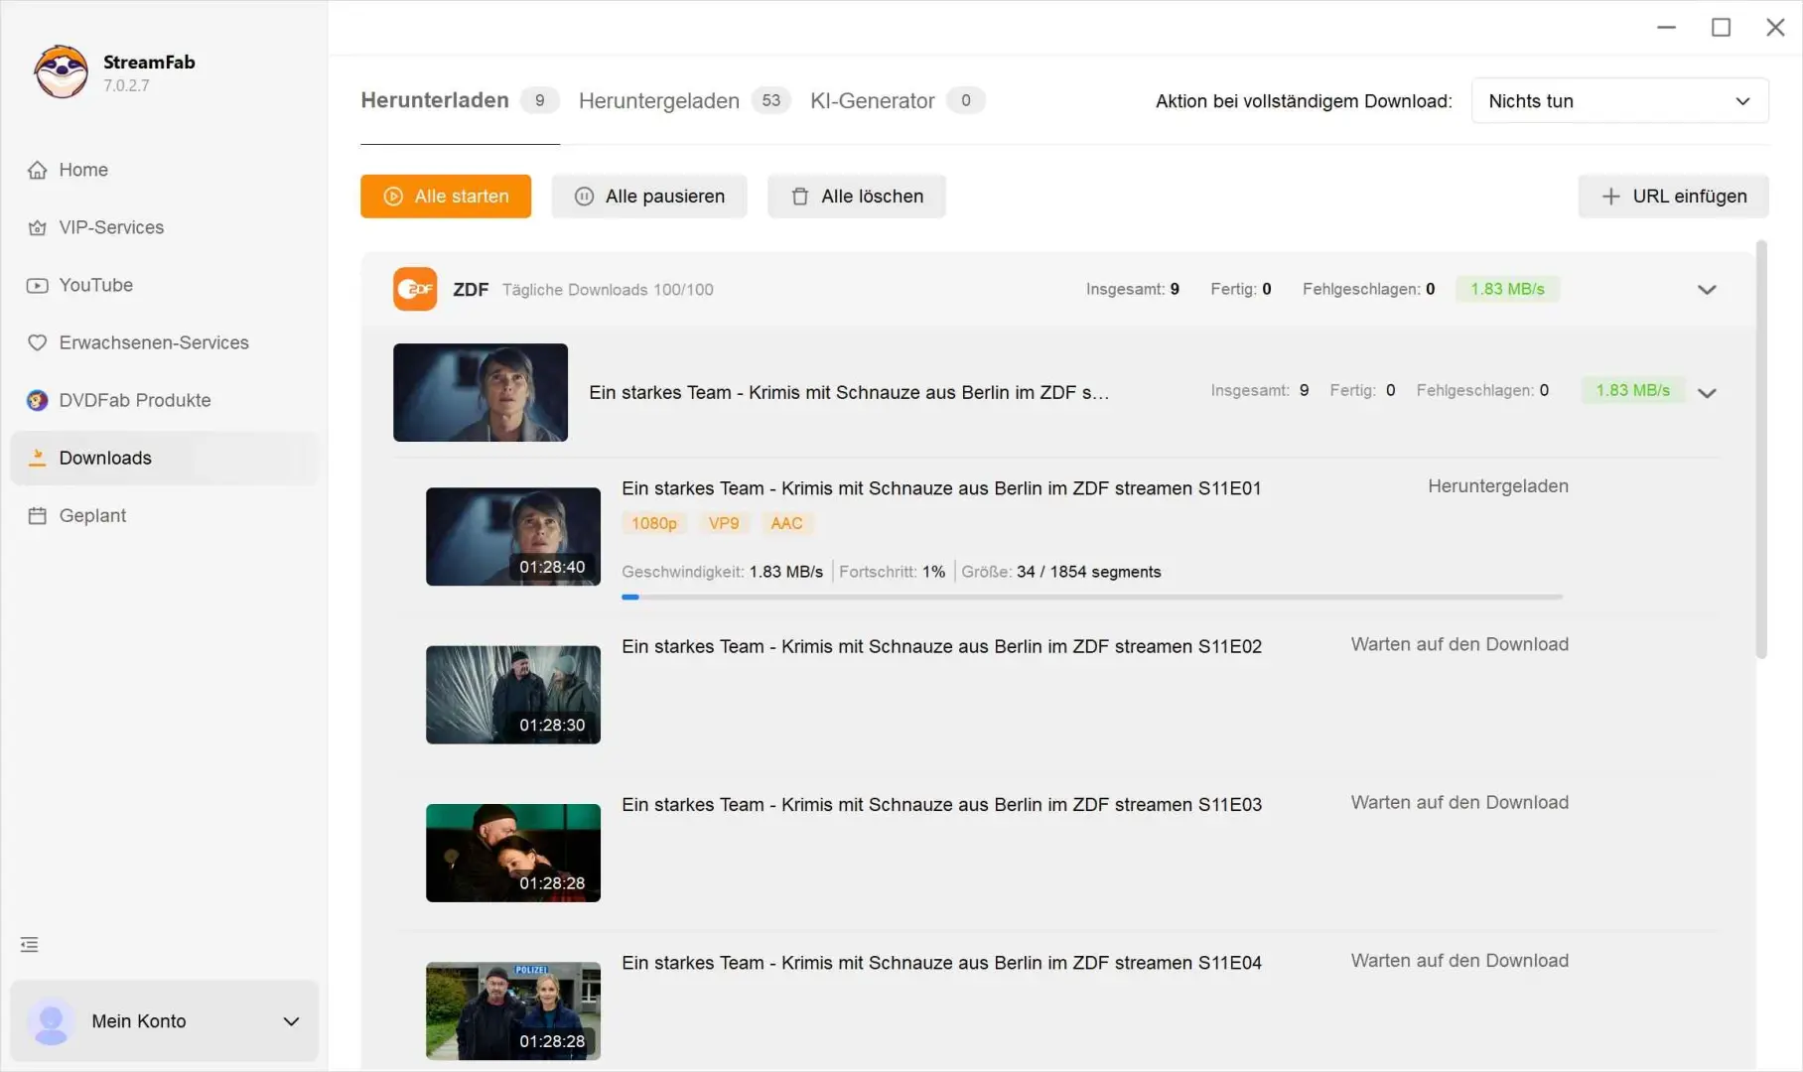The height and width of the screenshot is (1072, 1803).
Task: Click the Alle pausieren button
Action: pos(649,197)
